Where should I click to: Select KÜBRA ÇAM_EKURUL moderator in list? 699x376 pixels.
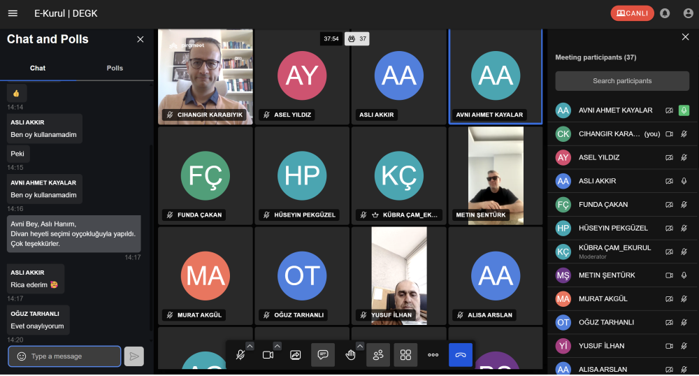pyautogui.click(x=622, y=252)
